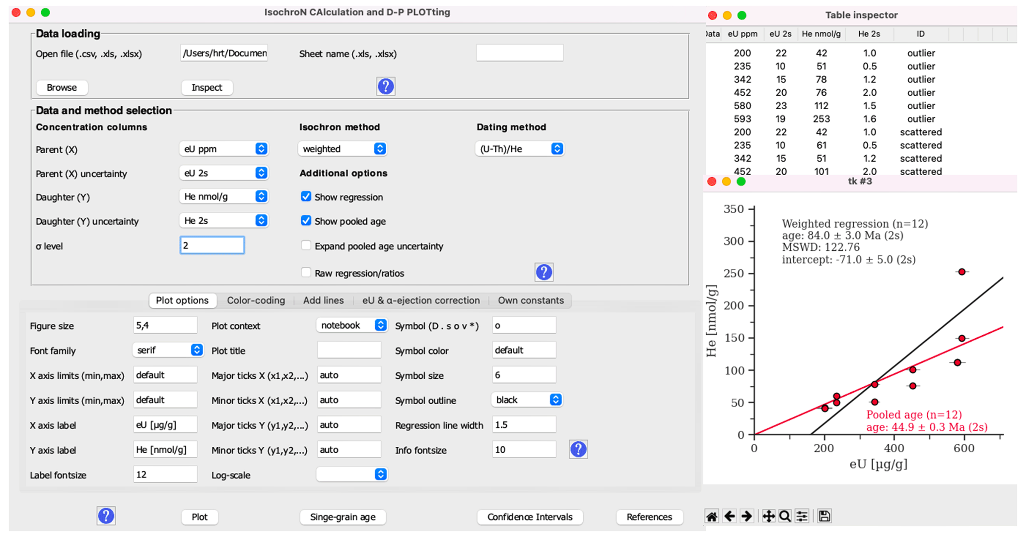Image resolution: width=1026 pixels, height=537 pixels.
Task: Click help icon beside Info fontsize
Action: coord(578,449)
